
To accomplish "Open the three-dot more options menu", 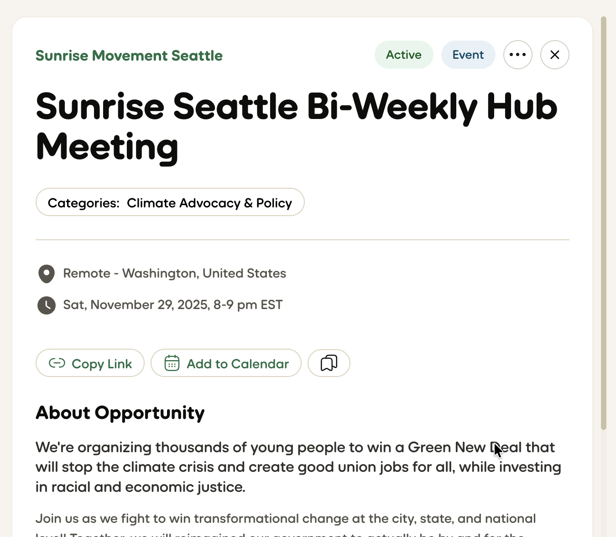I will point(517,55).
